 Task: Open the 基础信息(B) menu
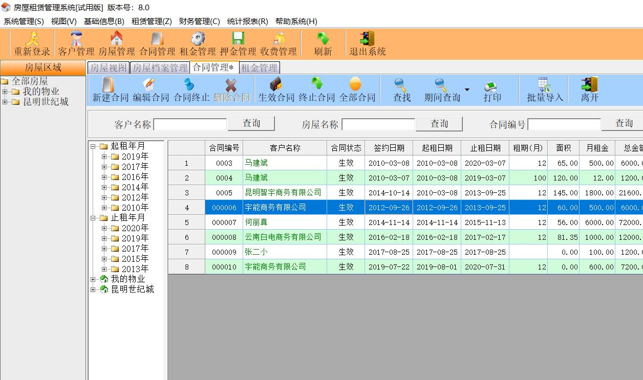click(104, 21)
